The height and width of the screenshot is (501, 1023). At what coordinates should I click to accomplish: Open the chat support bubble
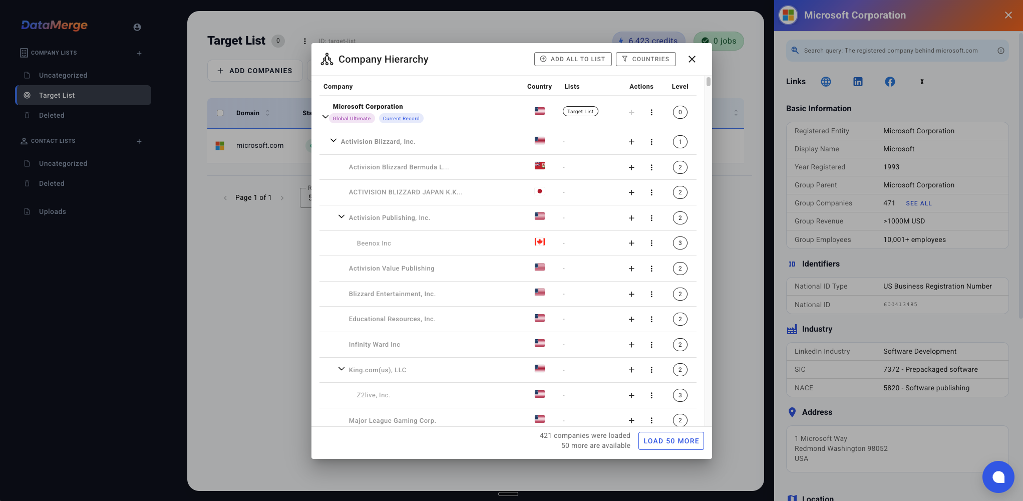tap(998, 477)
